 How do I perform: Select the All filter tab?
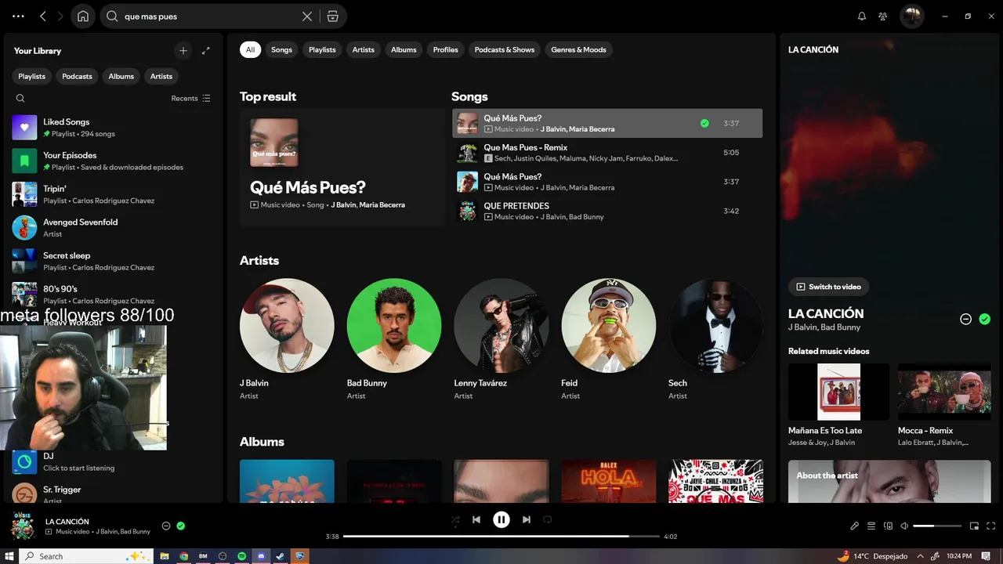click(250, 50)
